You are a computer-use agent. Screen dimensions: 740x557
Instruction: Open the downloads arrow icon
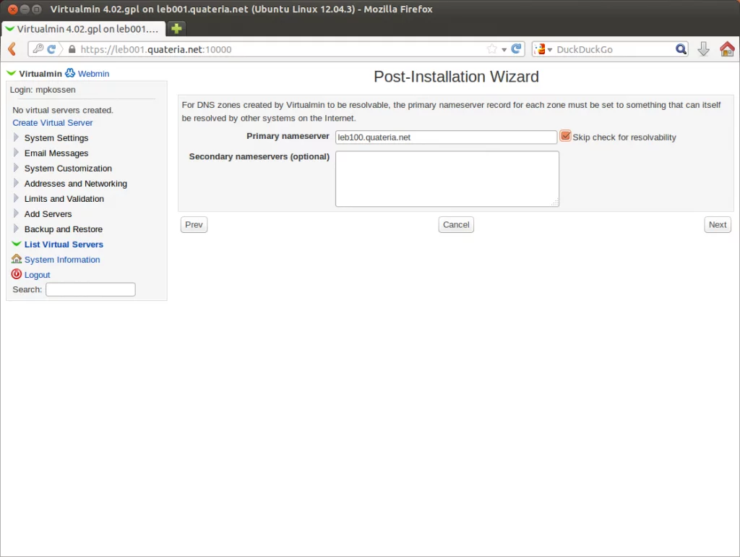[x=703, y=48]
